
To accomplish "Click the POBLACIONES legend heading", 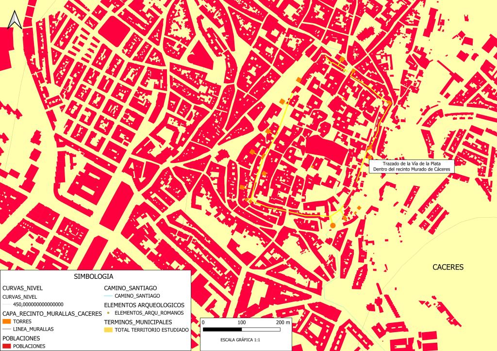I will click(x=21, y=338).
